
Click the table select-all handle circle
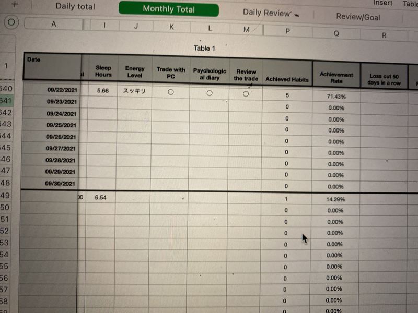(11, 22)
